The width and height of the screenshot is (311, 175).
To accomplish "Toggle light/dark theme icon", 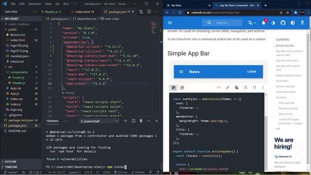I will 293,23.
